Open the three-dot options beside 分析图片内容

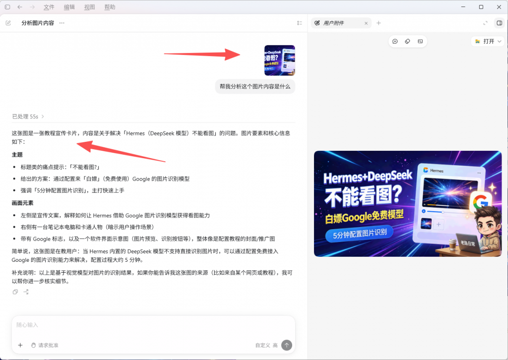click(62, 23)
